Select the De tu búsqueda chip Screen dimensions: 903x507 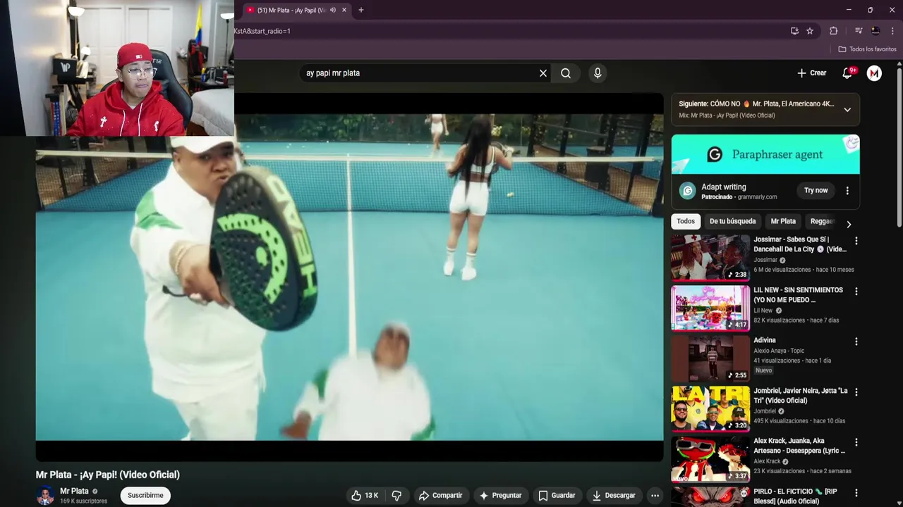[732, 221]
